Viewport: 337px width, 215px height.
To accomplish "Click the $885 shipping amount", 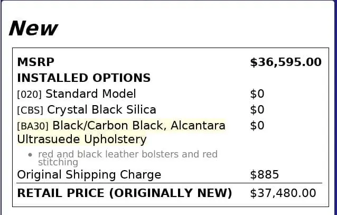I will (264, 174).
